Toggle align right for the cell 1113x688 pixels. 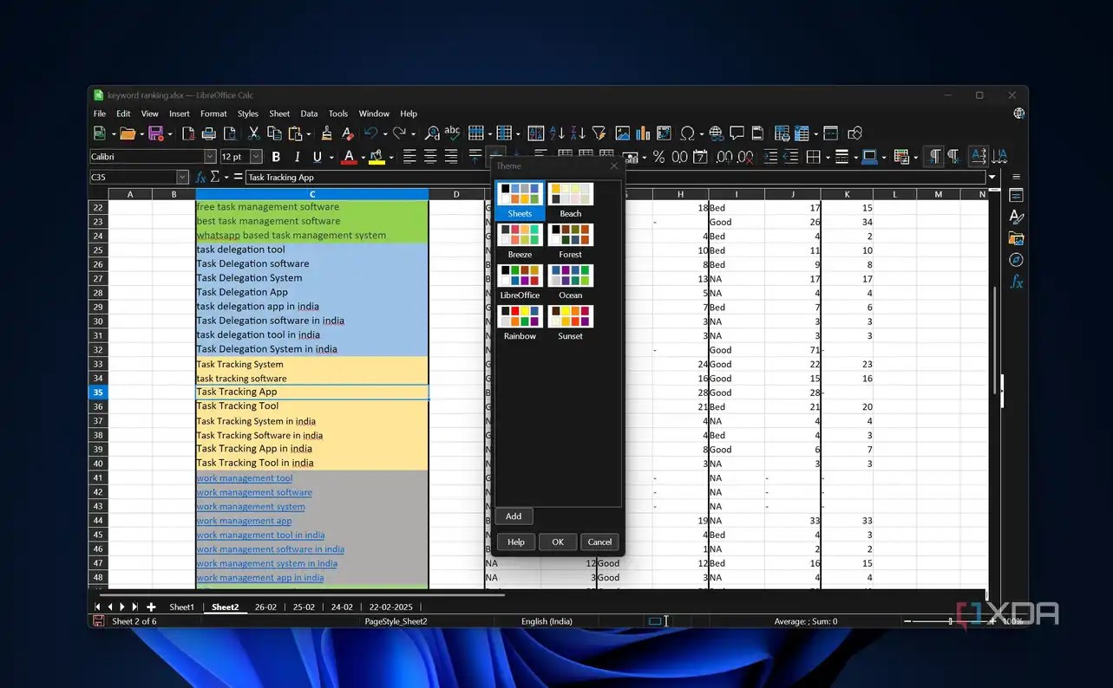pos(451,157)
